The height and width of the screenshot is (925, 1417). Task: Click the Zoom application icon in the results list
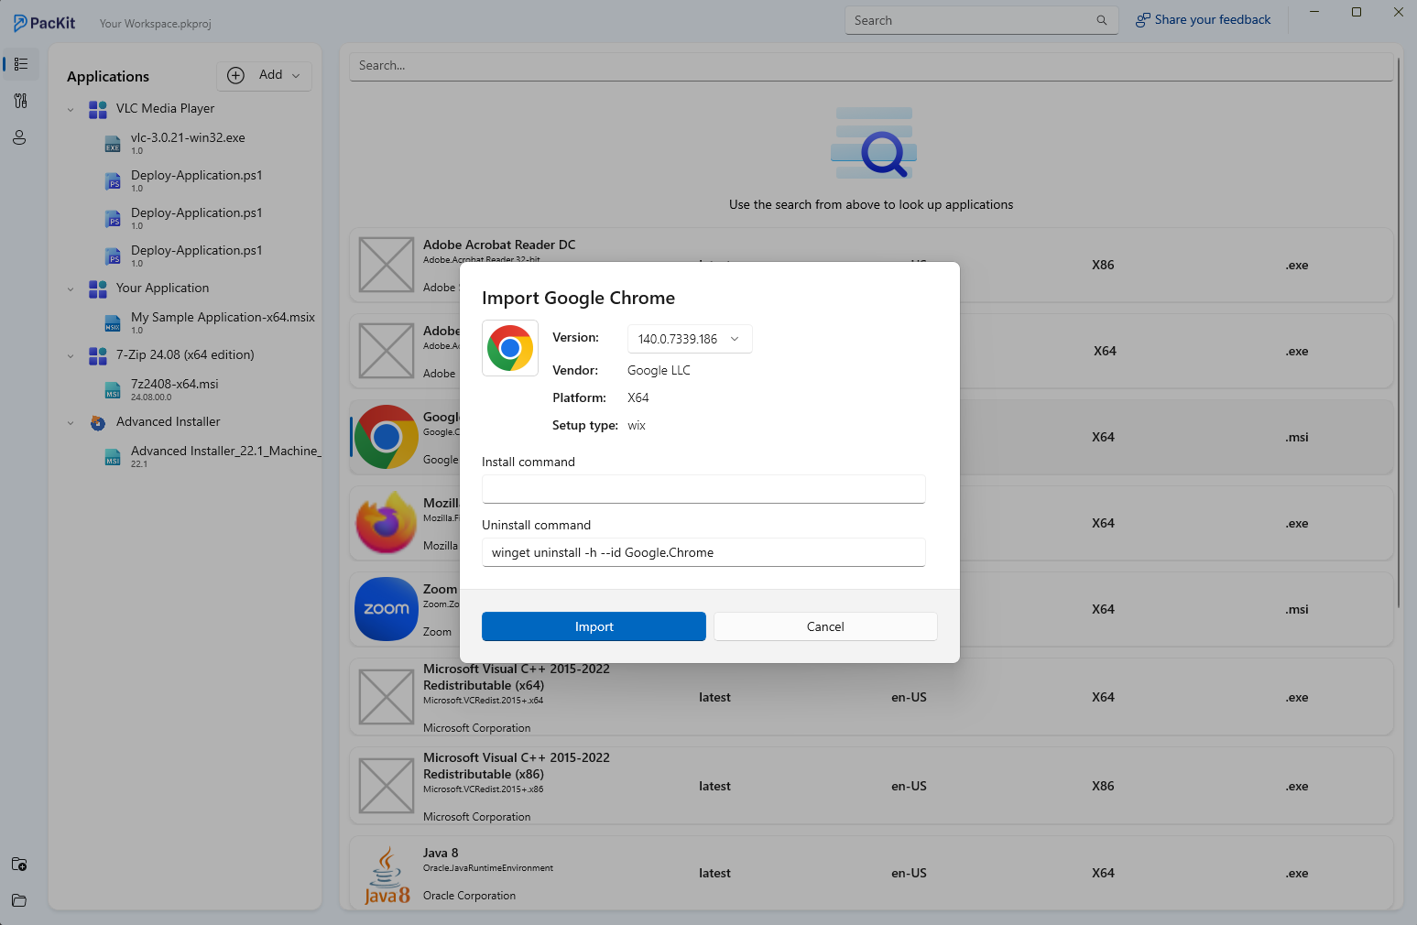(x=386, y=608)
